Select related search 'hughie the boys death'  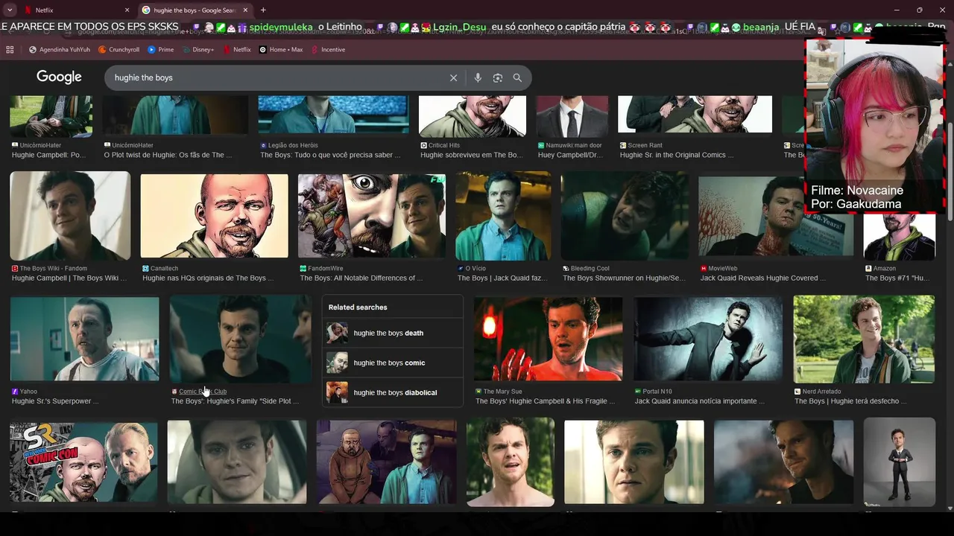point(393,333)
